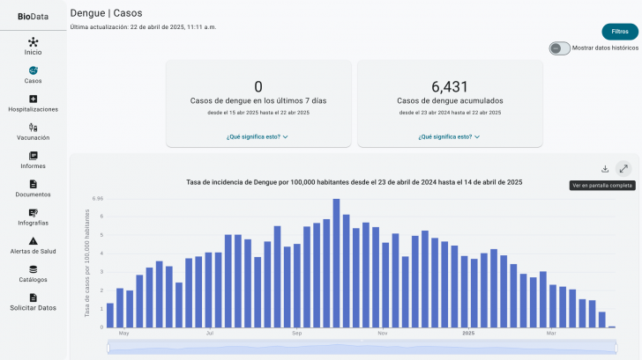Expand '¿Qué significa esto?' under last 7 days

(258, 136)
